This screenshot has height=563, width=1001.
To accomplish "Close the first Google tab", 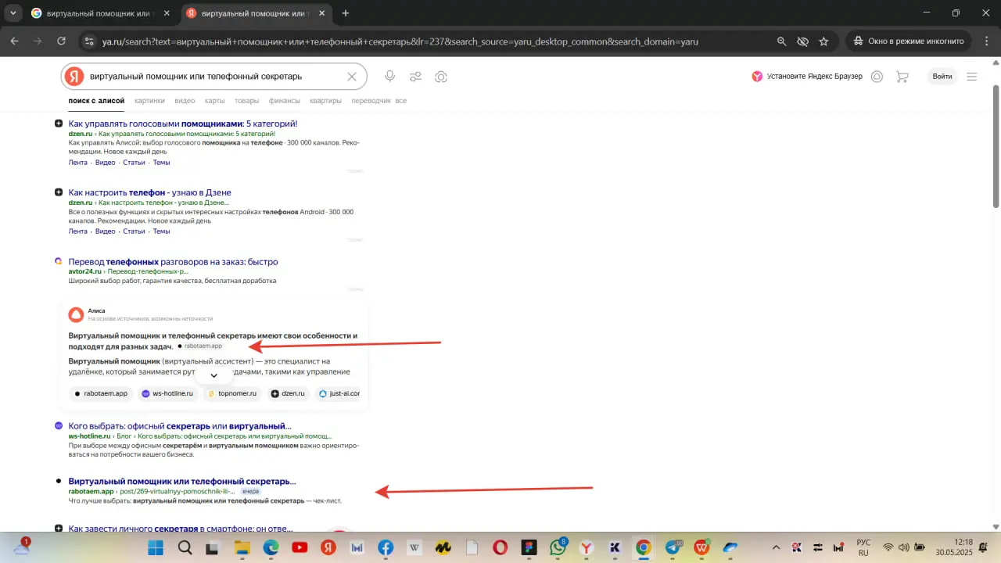I will 167,13.
